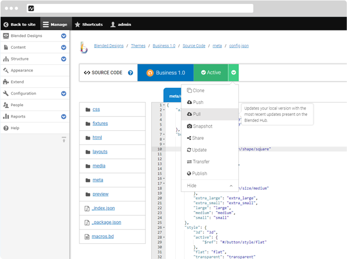Choose Push in the actions menu
This screenshot has width=347, height=259.
198,102
